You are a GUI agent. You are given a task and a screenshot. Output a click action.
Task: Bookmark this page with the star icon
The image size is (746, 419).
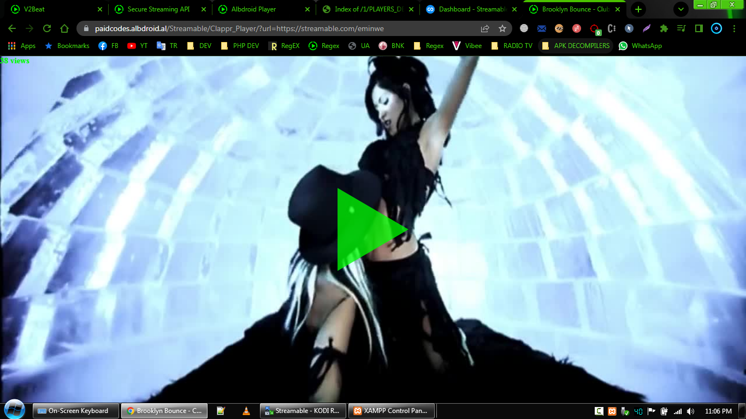point(502,28)
